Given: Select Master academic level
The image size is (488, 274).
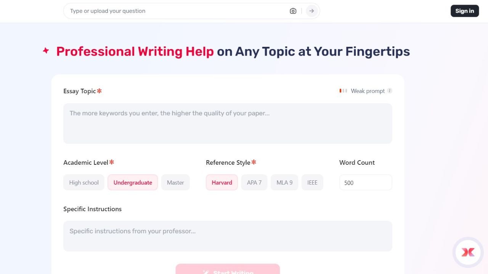Looking at the screenshot, I should coord(175,182).
